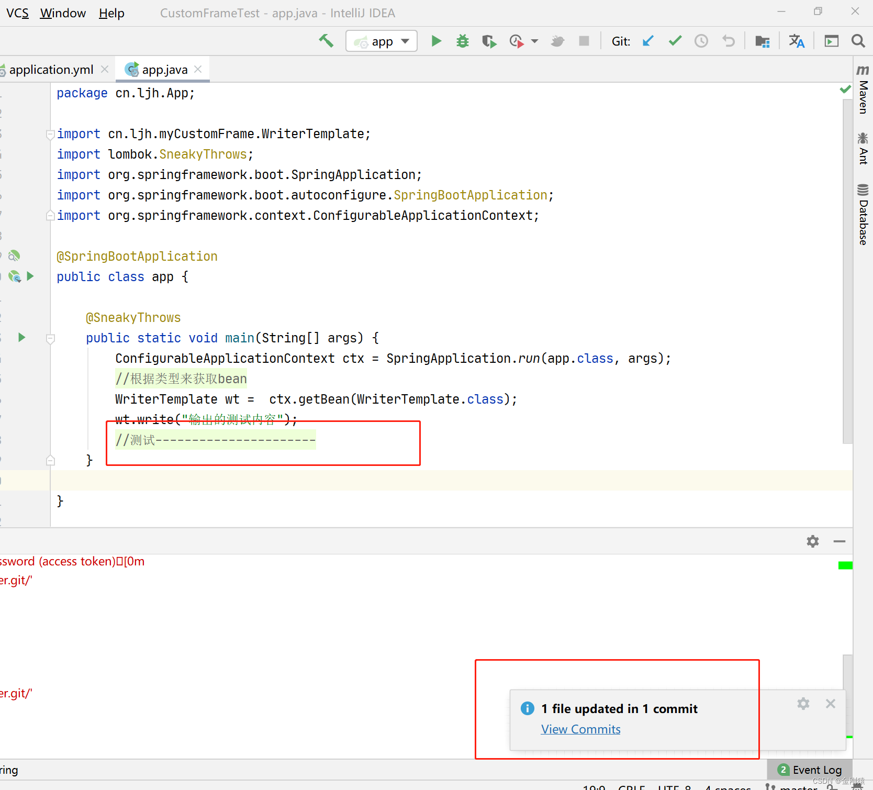873x790 pixels.
Task: Select the app.java editor tab
Action: [x=164, y=70]
